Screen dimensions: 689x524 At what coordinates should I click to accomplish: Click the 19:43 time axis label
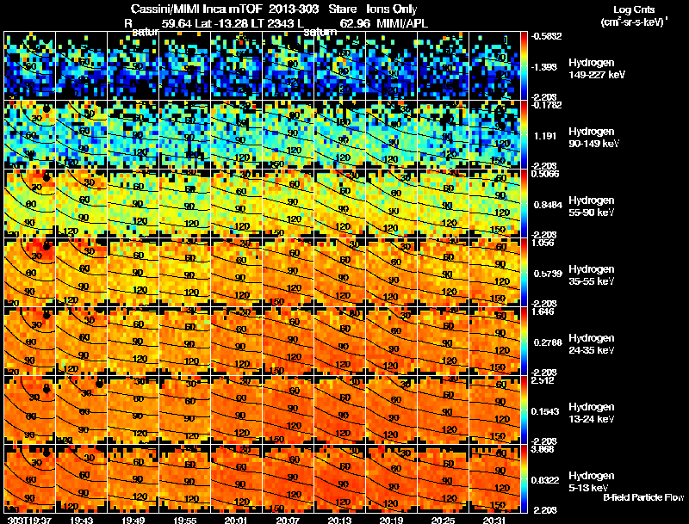(x=81, y=520)
